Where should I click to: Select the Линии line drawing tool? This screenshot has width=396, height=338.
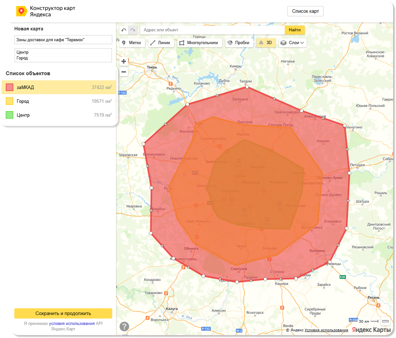pyautogui.click(x=161, y=43)
